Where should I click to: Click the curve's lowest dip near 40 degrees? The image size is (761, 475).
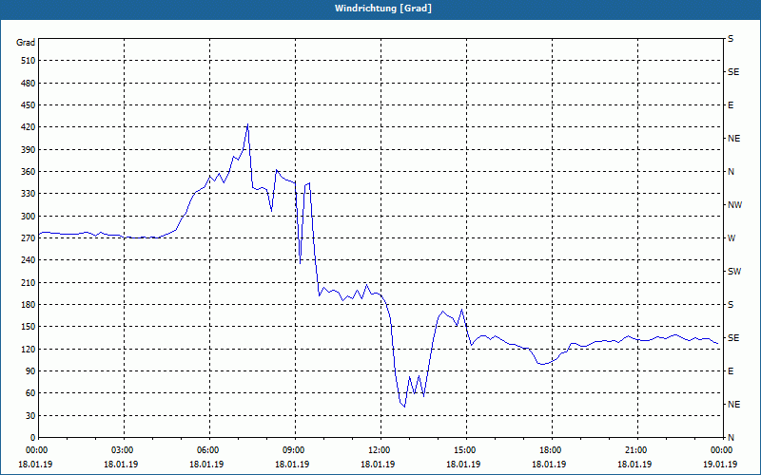pyautogui.click(x=404, y=407)
